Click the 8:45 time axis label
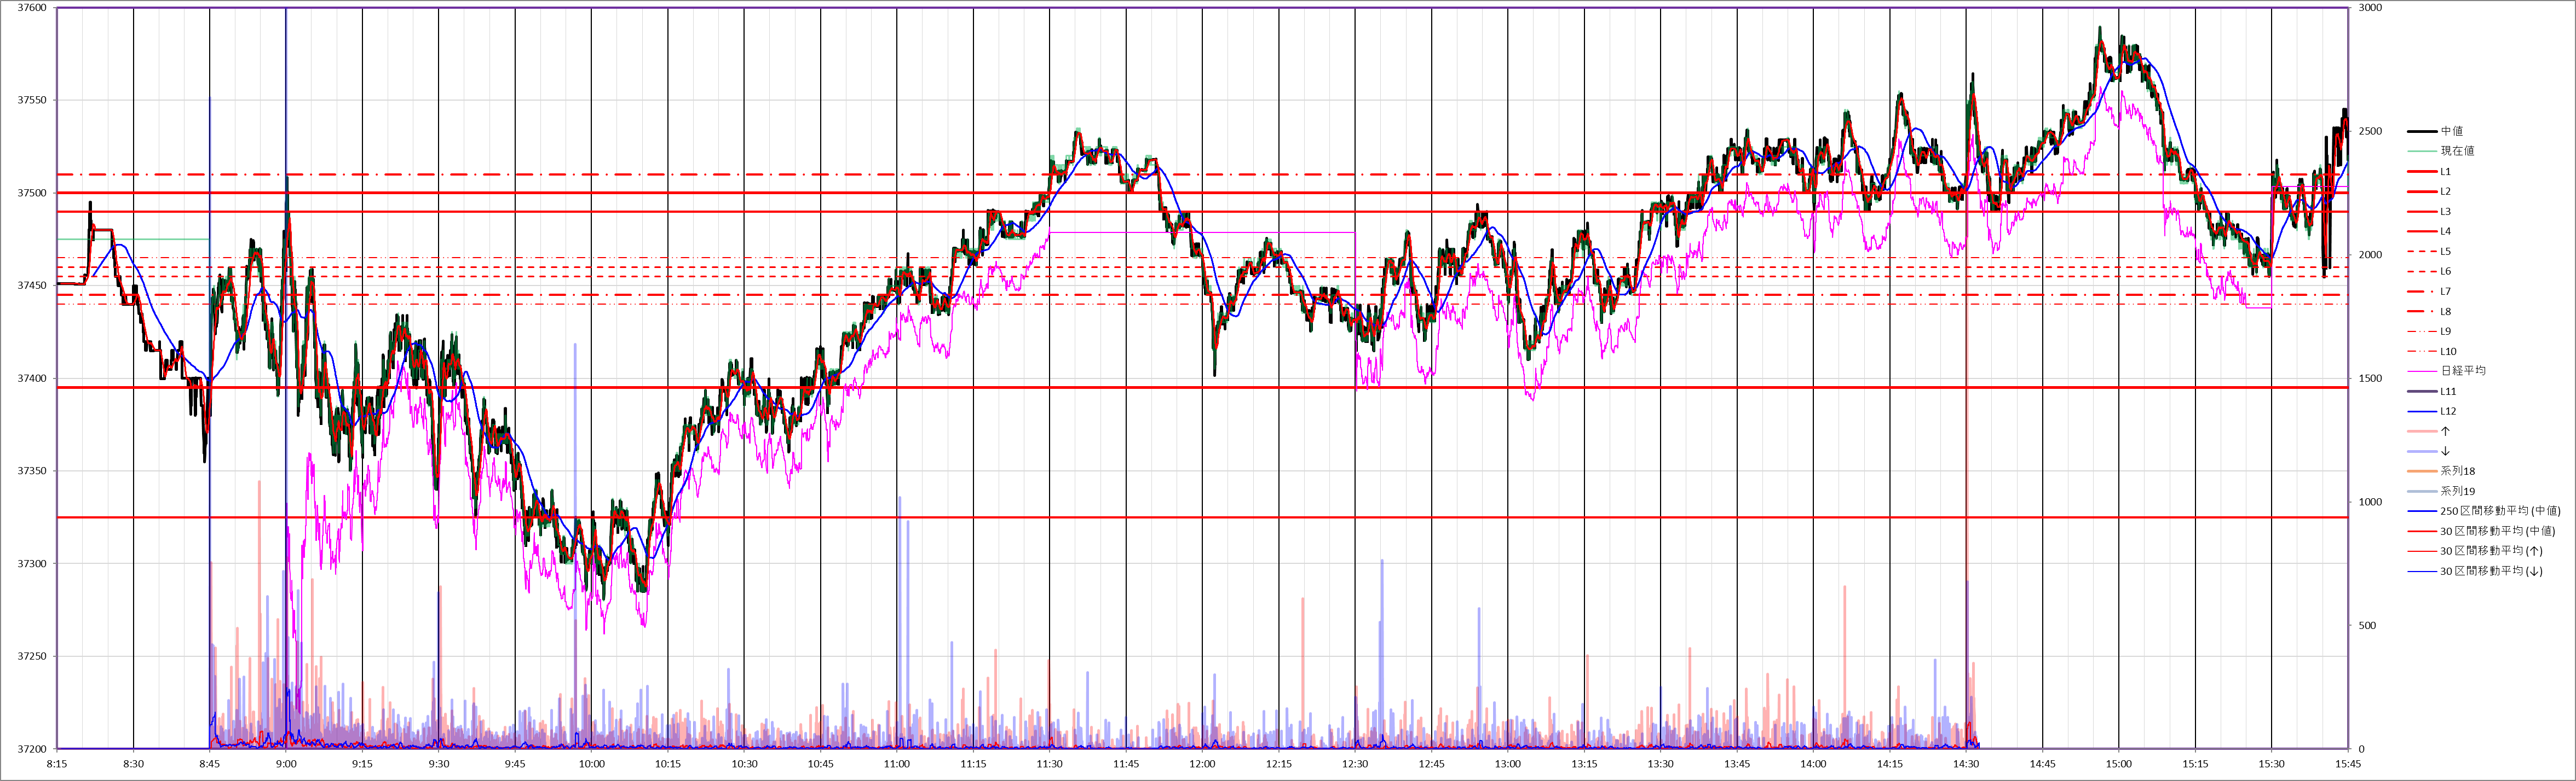Viewport: 2576px width, 781px height. click(210, 764)
